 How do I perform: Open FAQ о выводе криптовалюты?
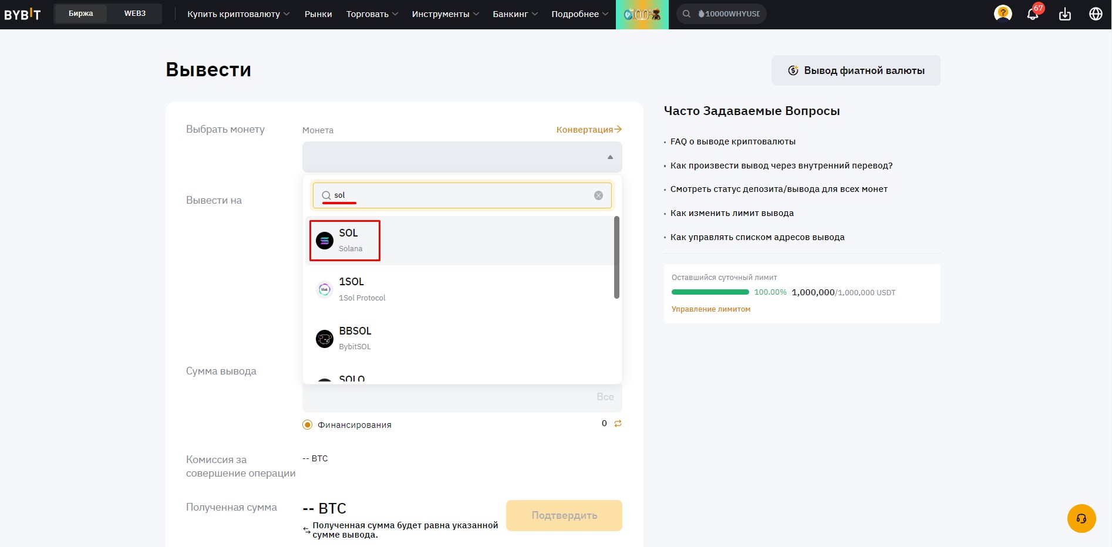[x=733, y=141]
